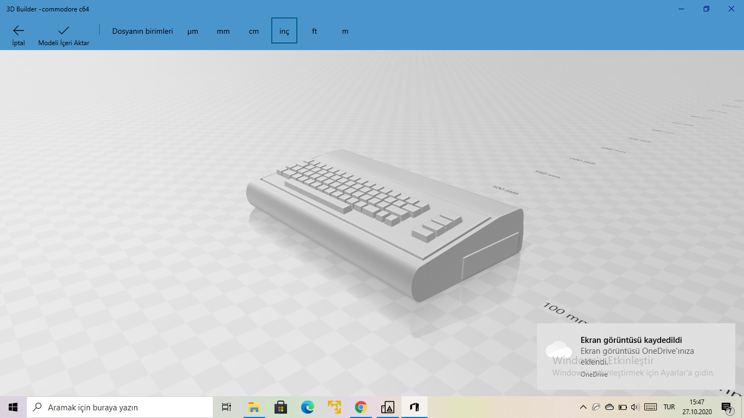Set file units to m
744x418 pixels.
tap(345, 31)
